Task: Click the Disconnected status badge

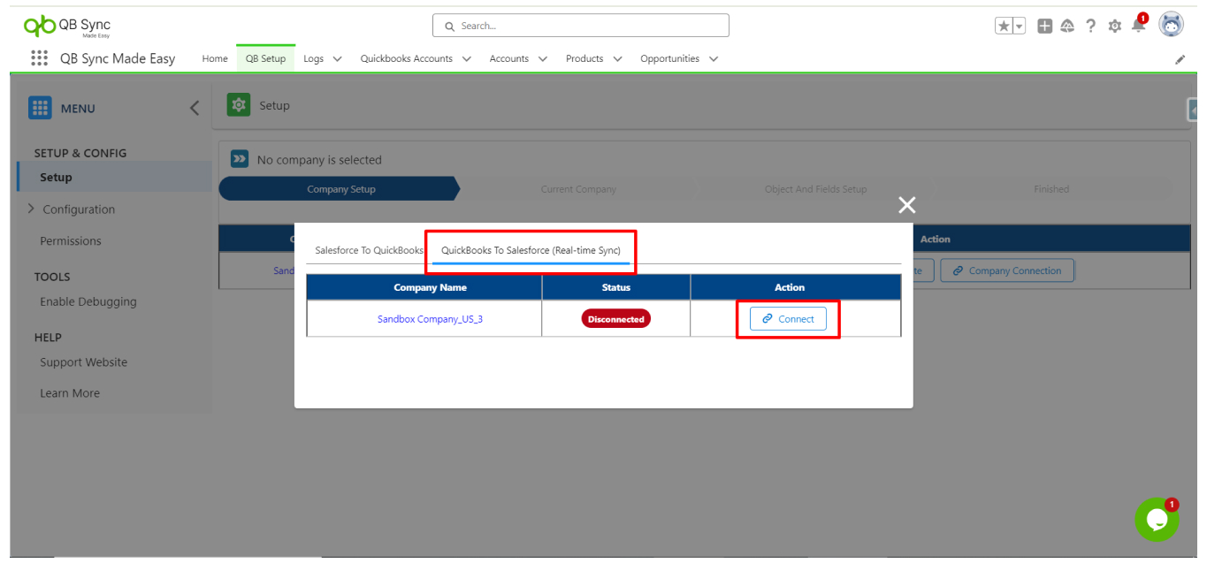Action: tap(616, 319)
